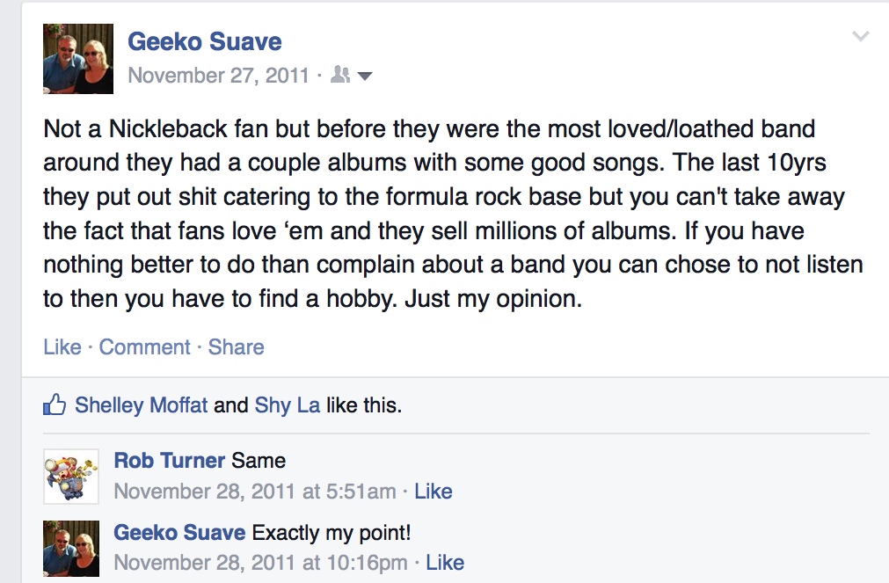Open Shy La's profile
Image resolution: width=889 pixels, height=583 pixels.
pyautogui.click(x=287, y=405)
